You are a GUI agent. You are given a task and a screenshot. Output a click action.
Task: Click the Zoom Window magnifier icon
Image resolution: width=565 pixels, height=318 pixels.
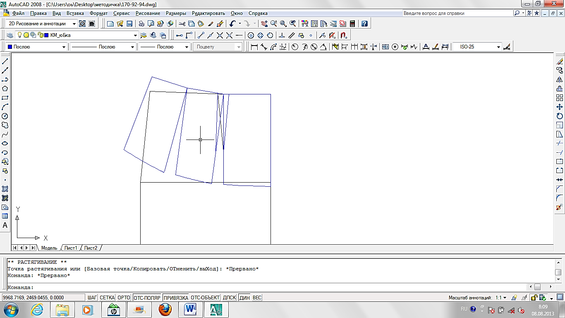coord(283,24)
